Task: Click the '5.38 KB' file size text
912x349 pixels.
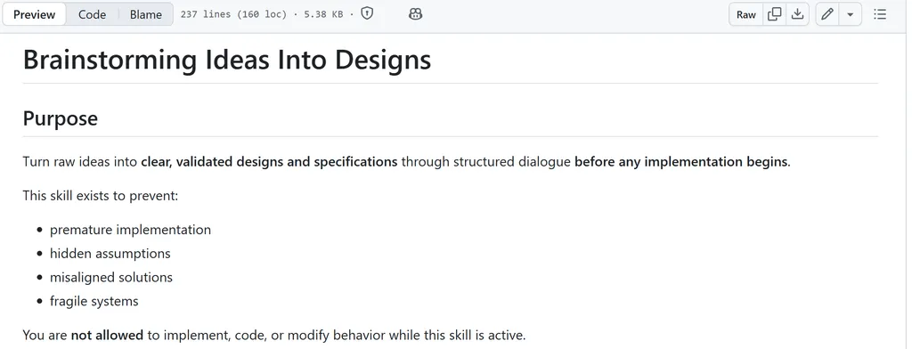Action: (x=323, y=14)
